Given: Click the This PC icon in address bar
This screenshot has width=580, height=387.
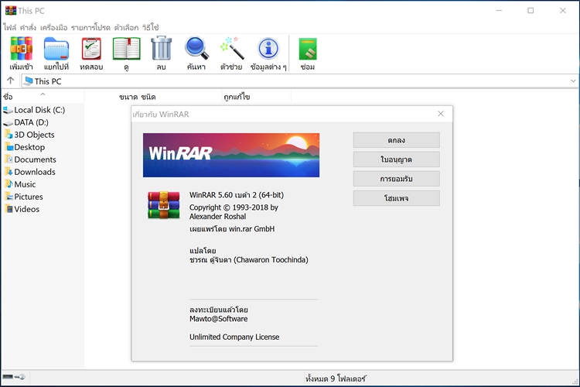Looking at the screenshot, I should pos(28,81).
